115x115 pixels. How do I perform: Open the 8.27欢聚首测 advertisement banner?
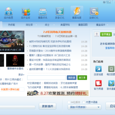click(x=58, y=93)
